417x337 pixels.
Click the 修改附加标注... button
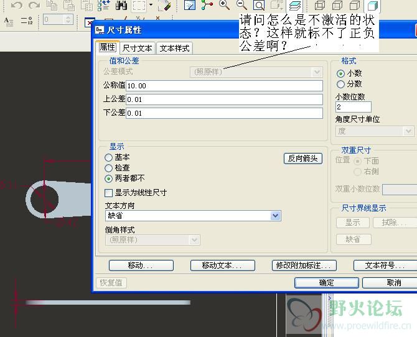point(304,265)
